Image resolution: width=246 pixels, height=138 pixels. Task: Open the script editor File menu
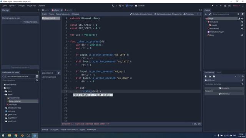click(x=45, y=14)
